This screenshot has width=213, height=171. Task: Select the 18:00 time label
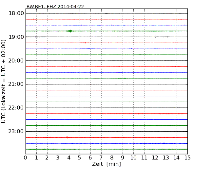pyautogui.click(x=16, y=13)
